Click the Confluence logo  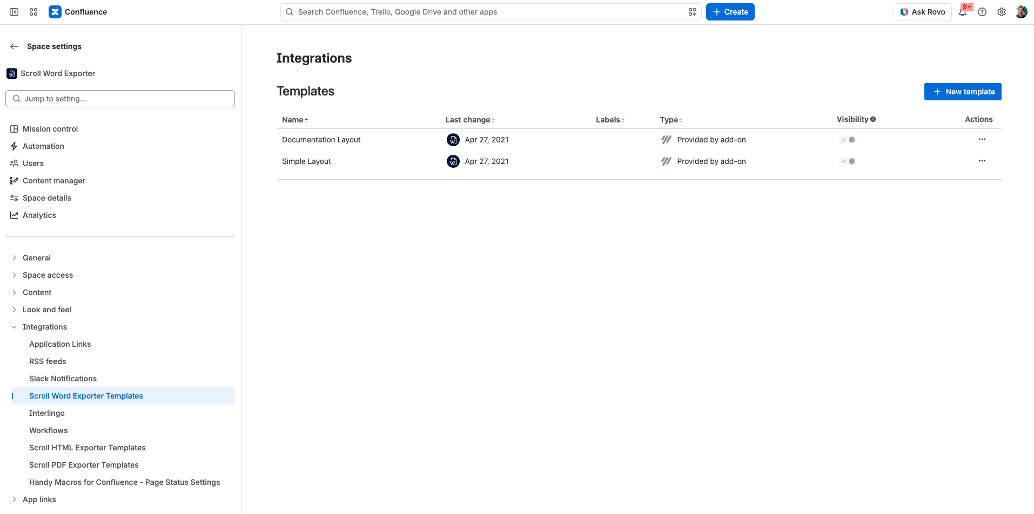tap(55, 12)
